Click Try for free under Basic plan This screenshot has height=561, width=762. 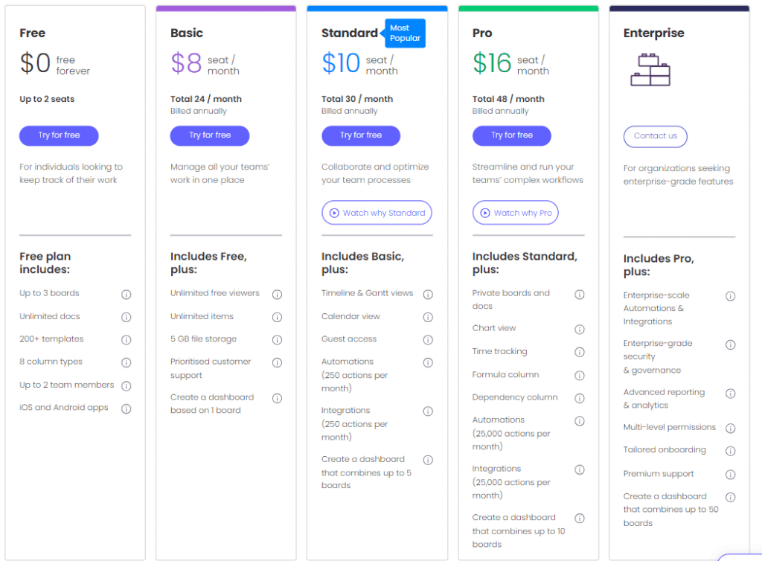[x=210, y=135]
